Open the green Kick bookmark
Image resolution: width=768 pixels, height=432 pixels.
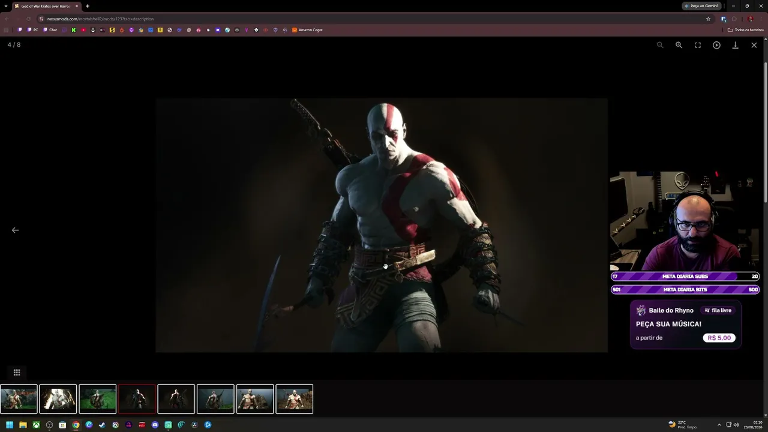click(x=74, y=30)
